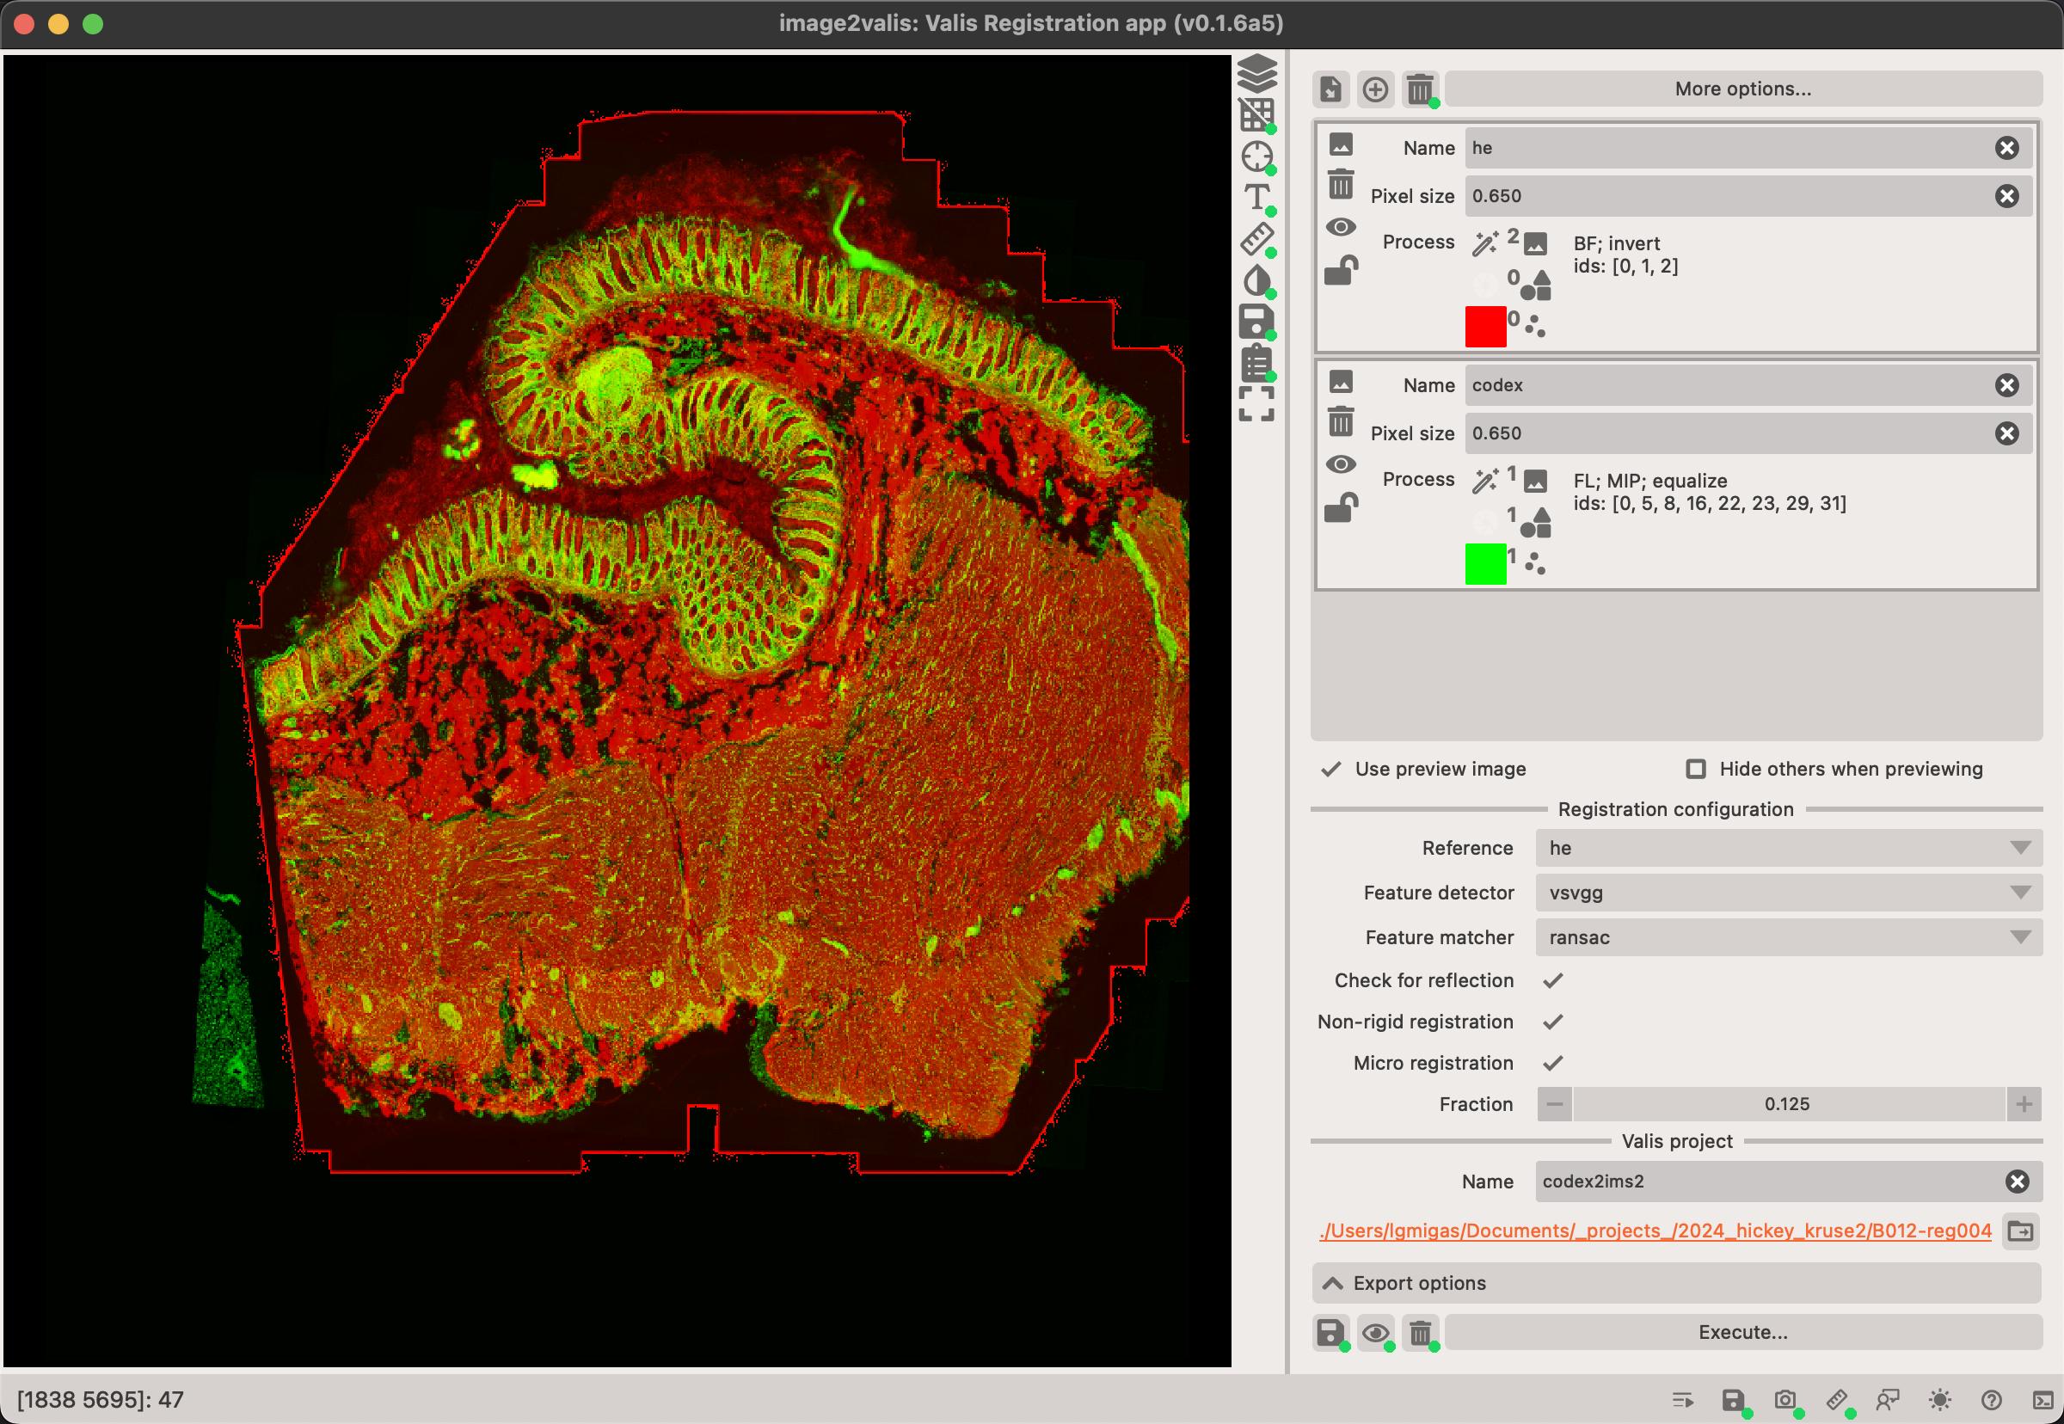Open the Feature detector vsvgg dropdown
2064x1424 pixels.
(1787, 893)
